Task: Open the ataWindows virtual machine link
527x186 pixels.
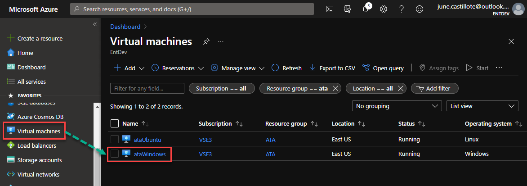Action: [150, 154]
